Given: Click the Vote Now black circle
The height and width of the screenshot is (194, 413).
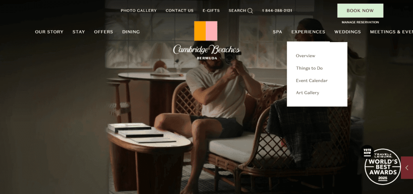Looking at the screenshot, I should pyautogui.click(x=367, y=151).
